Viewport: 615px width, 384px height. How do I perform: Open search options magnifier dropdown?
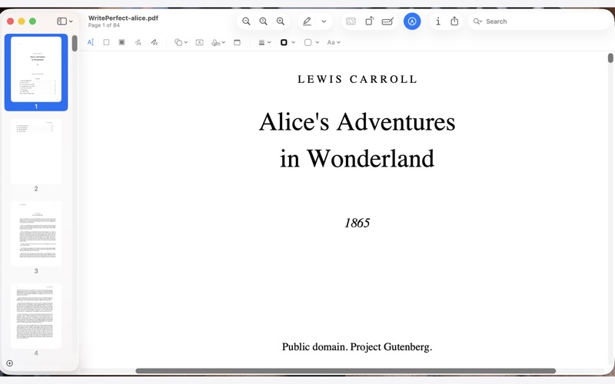coord(477,22)
